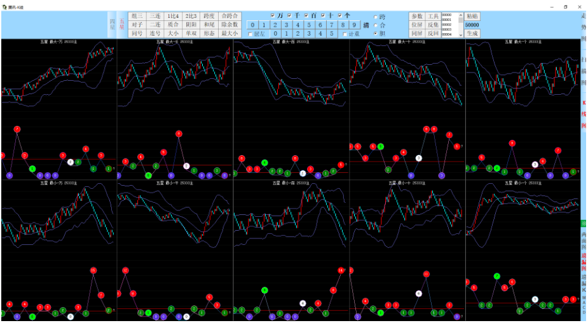The image size is (588, 323).
Task: Click the 生成 generate button
Action: 472,33
